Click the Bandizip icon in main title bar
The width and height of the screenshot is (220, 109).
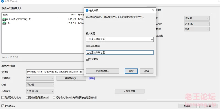coord(2,2)
